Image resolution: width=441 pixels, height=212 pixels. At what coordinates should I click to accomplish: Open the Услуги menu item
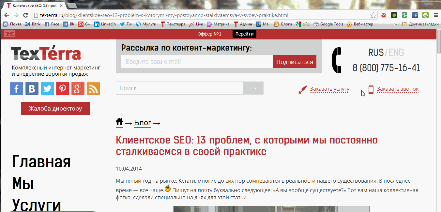pos(37,205)
